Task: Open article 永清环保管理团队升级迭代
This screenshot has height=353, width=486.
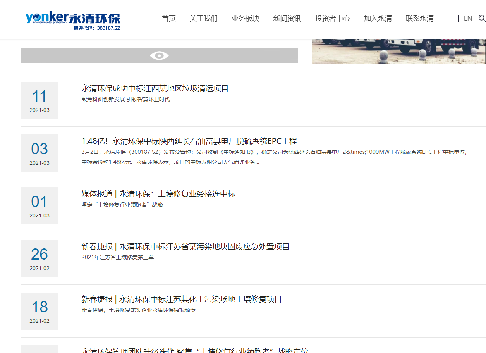Action: pos(195,350)
